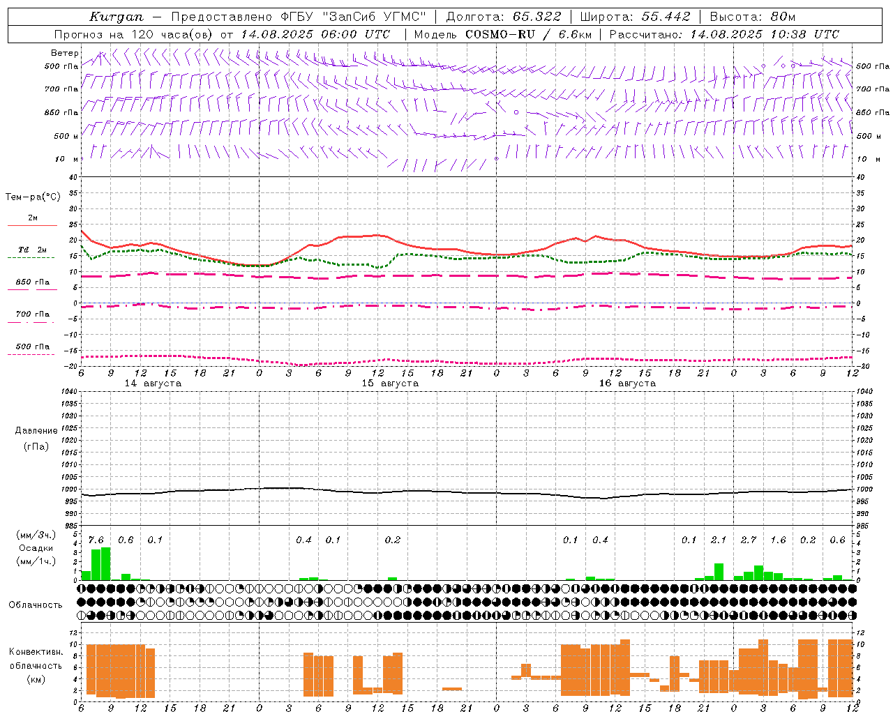Click the "850 гПа" entry in temperature legend

(x=32, y=282)
